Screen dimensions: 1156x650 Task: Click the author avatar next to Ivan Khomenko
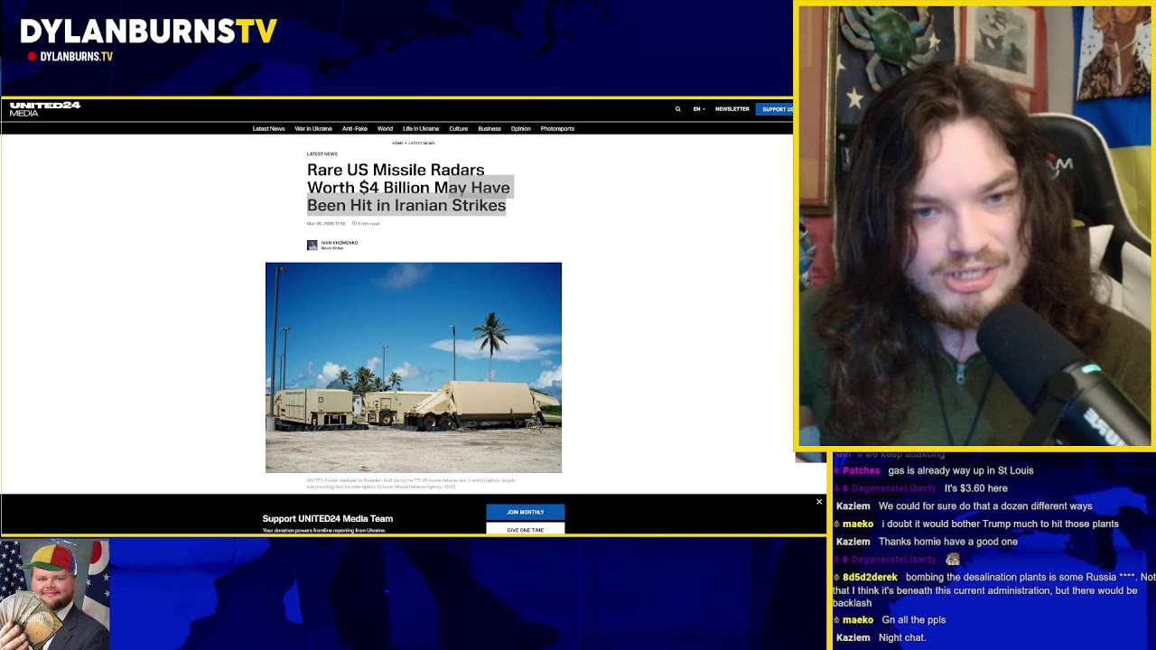pyautogui.click(x=312, y=245)
